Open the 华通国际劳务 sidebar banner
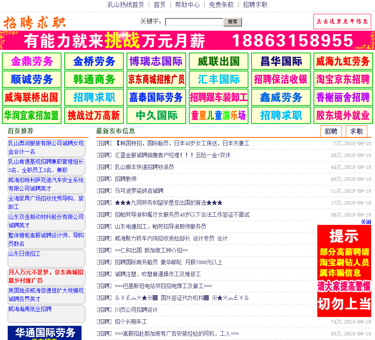This screenshot has width=375, height=340. [45, 333]
